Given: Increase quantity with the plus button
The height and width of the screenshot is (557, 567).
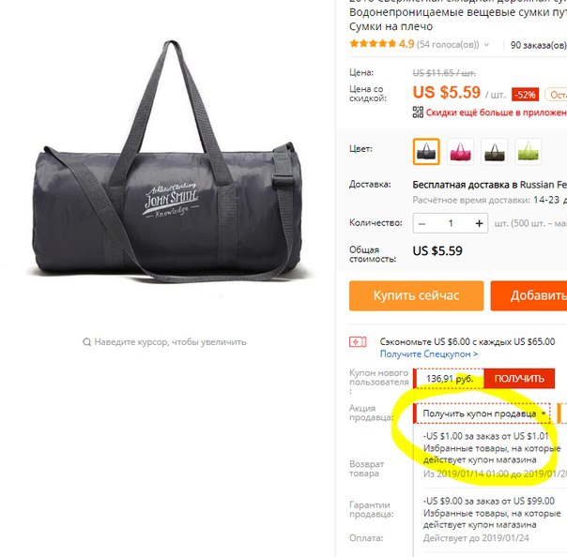Looking at the screenshot, I should (x=479, y=223).
